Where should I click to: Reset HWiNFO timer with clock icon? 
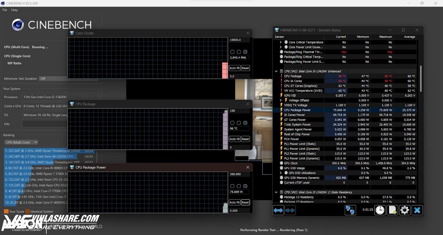380,210
